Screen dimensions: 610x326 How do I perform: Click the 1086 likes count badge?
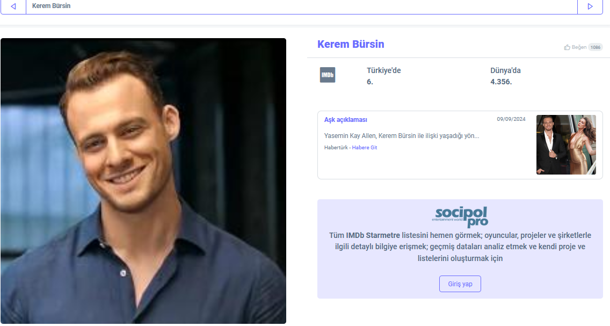595,47
